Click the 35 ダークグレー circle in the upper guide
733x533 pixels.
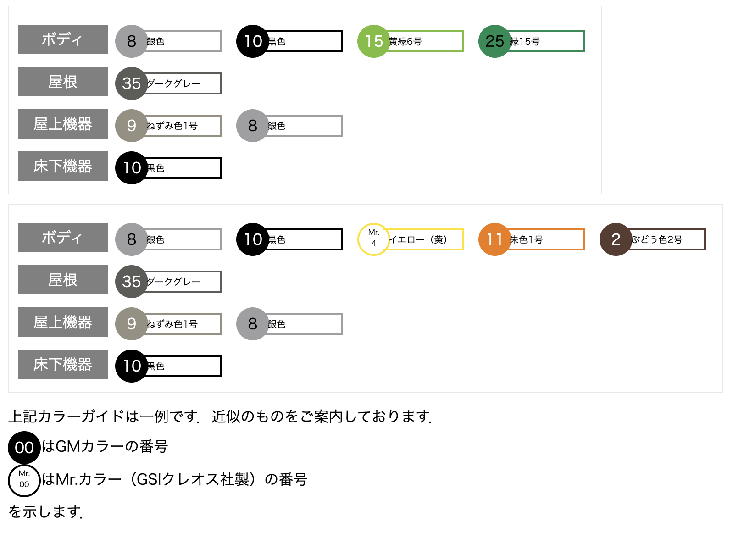[132, 83]
